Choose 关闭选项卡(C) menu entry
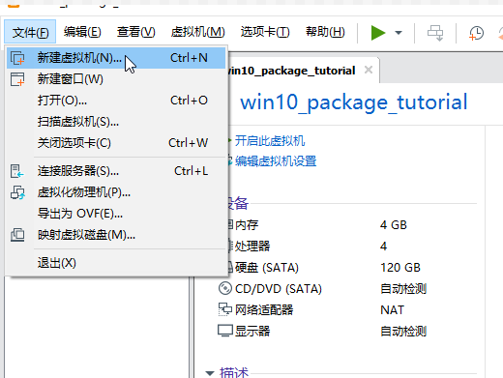The width and height of the screenshot is (503, 378). coord(116,143)
